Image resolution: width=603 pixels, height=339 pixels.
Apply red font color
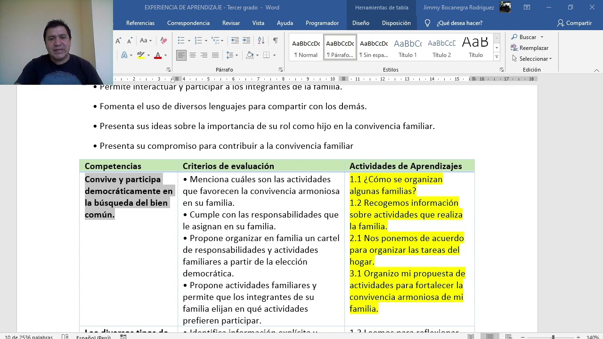click(x=158, y=55)
